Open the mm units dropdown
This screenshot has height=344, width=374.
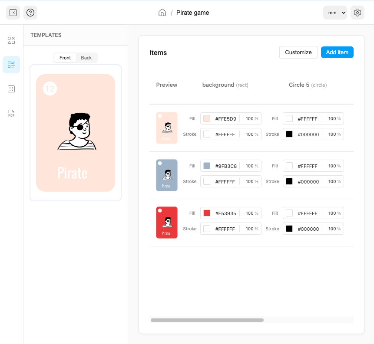pos(335,13)
